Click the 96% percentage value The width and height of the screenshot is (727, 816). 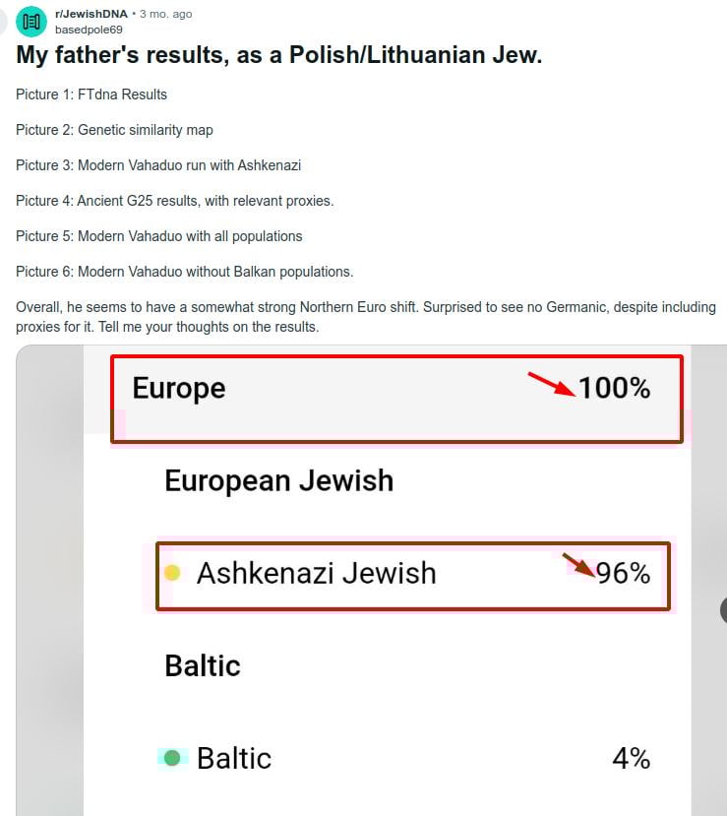point(623,573)
